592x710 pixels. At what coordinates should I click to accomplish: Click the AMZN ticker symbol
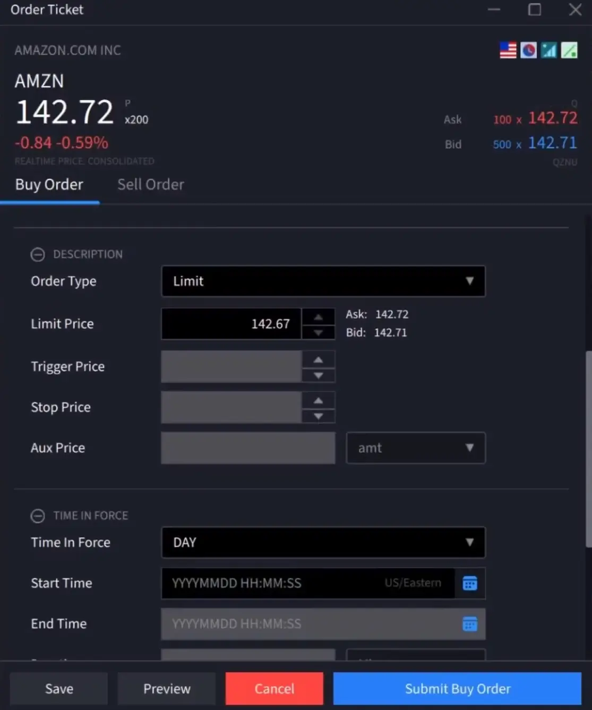pos(39,81)
